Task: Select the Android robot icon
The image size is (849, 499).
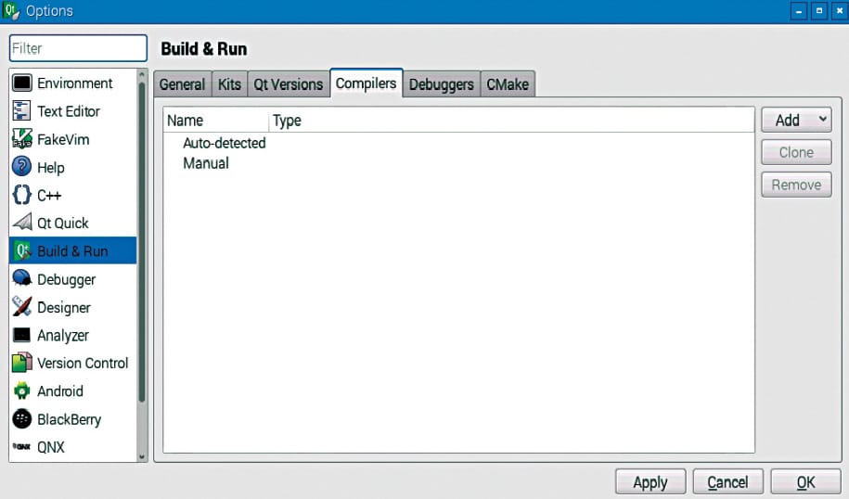Action: click(x=22, y=390)
